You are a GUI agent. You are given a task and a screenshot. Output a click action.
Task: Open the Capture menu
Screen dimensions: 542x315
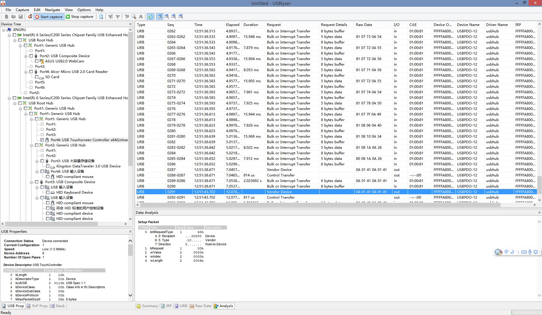click(x=22, y=10)
